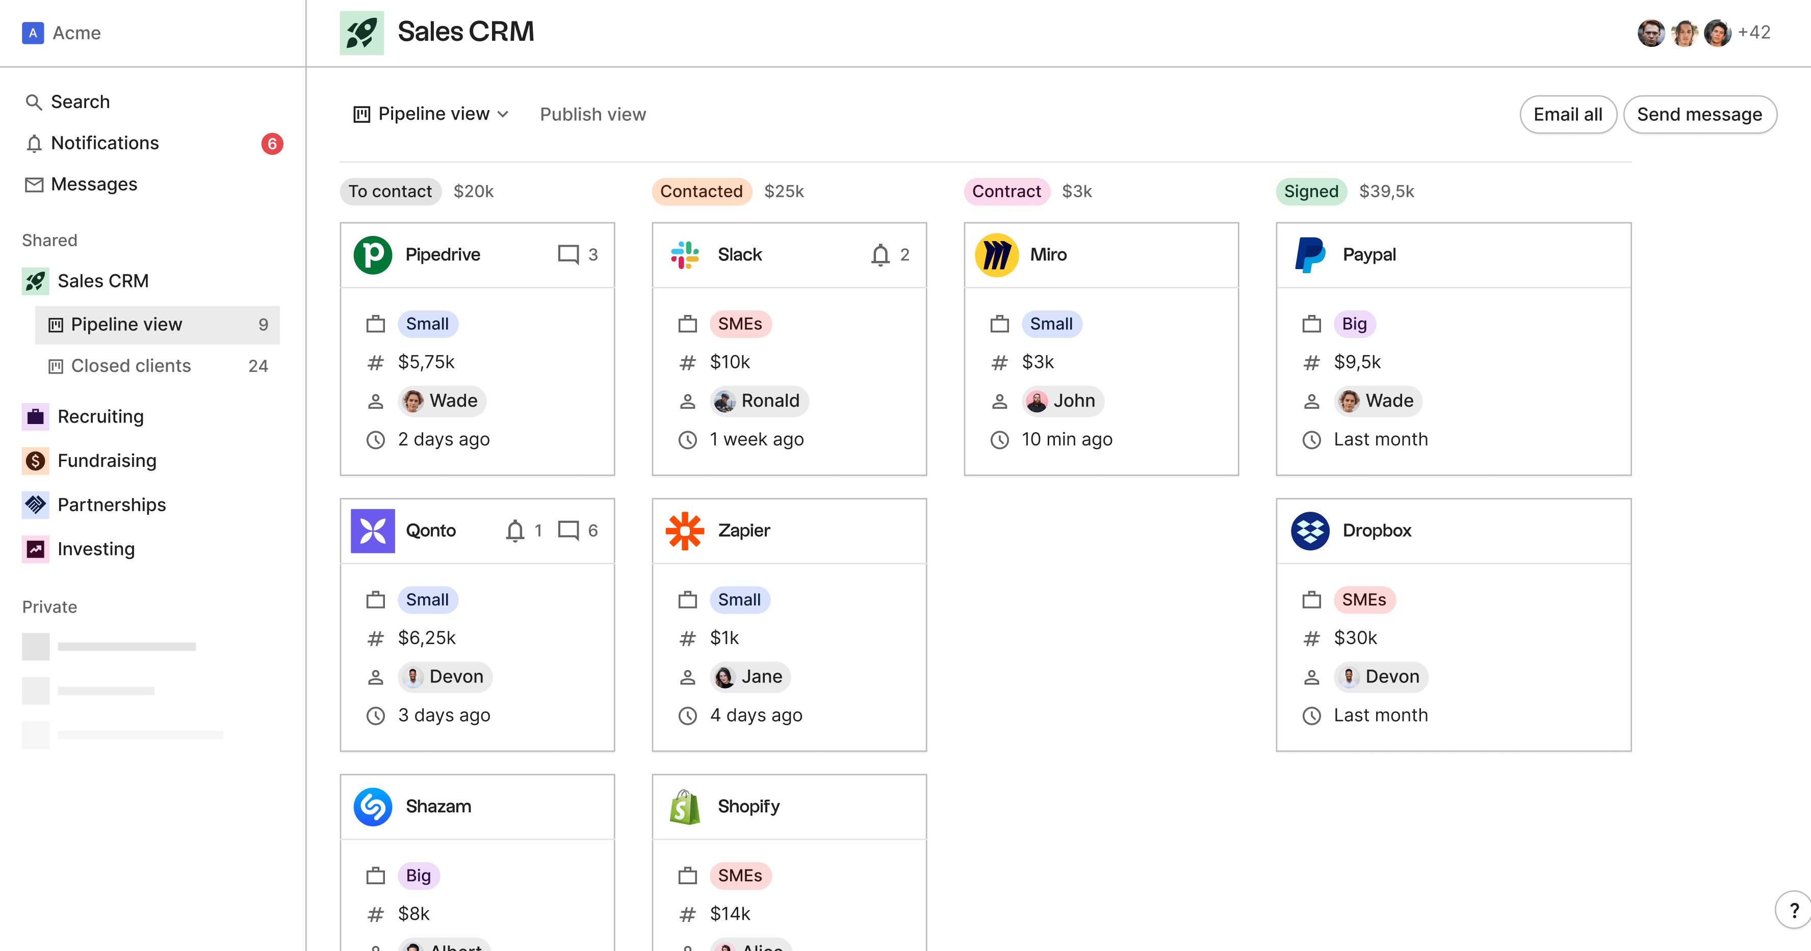Screen dimensions: 1811x951
Task: Click the Publish view link
Action: pyautogui.click(x=592, y=115)
